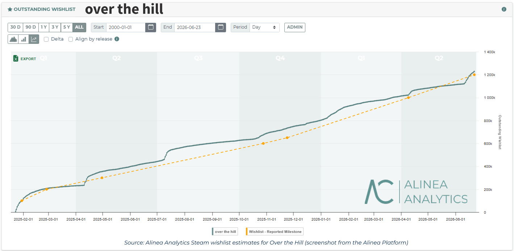Select the ALL range
This screenshot has width=514, height=251.
pos(79,27)
